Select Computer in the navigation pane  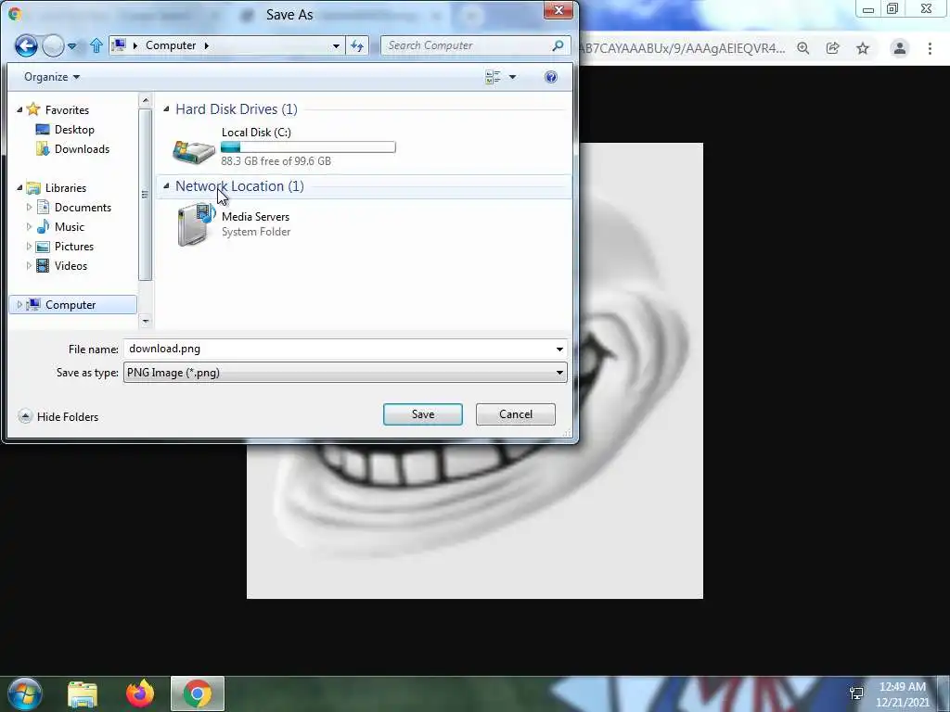click(x=71, y=304)
